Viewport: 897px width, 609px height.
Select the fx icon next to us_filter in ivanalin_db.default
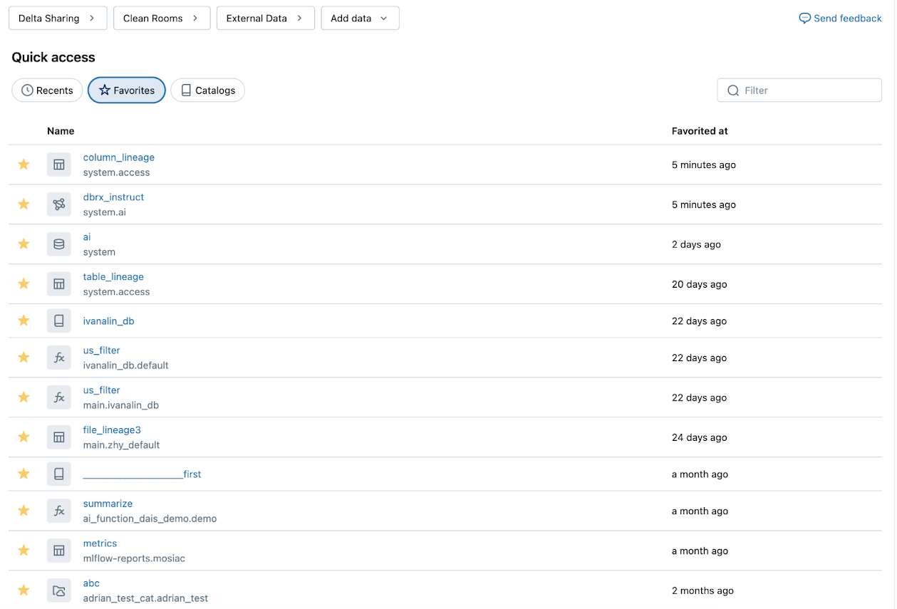click(59, 358)
